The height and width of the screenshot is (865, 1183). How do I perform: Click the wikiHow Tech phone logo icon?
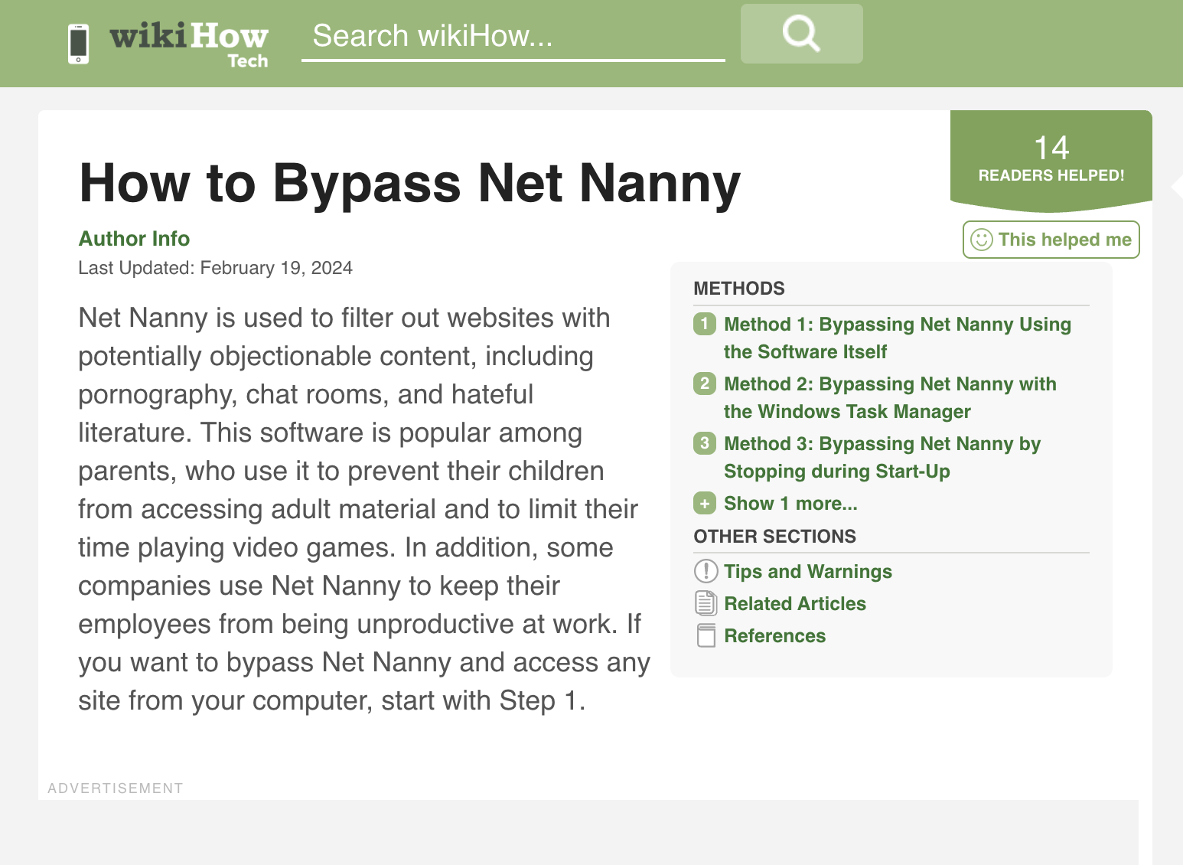point(77,44)
